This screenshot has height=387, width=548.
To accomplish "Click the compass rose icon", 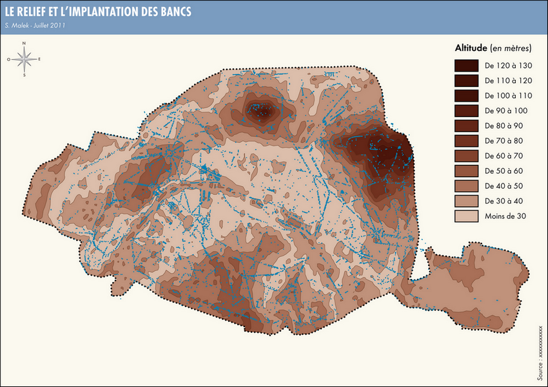I will click(24, 59).
